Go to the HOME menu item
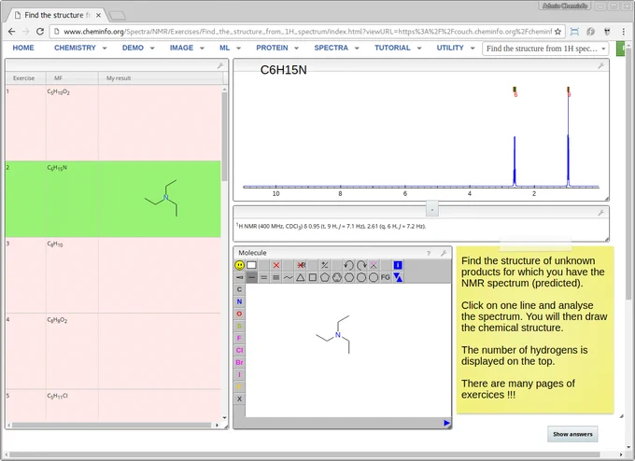Image resolution: width=635 pixels, height=461 pixels. point(23,48)
